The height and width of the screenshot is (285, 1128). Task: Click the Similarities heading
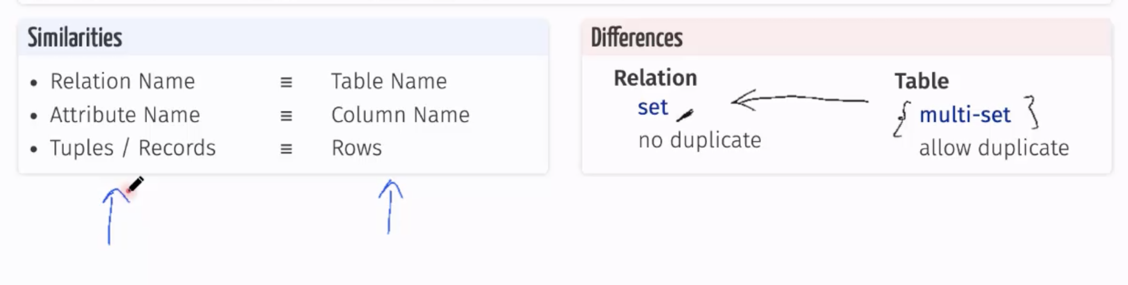(x=75, y=38)
